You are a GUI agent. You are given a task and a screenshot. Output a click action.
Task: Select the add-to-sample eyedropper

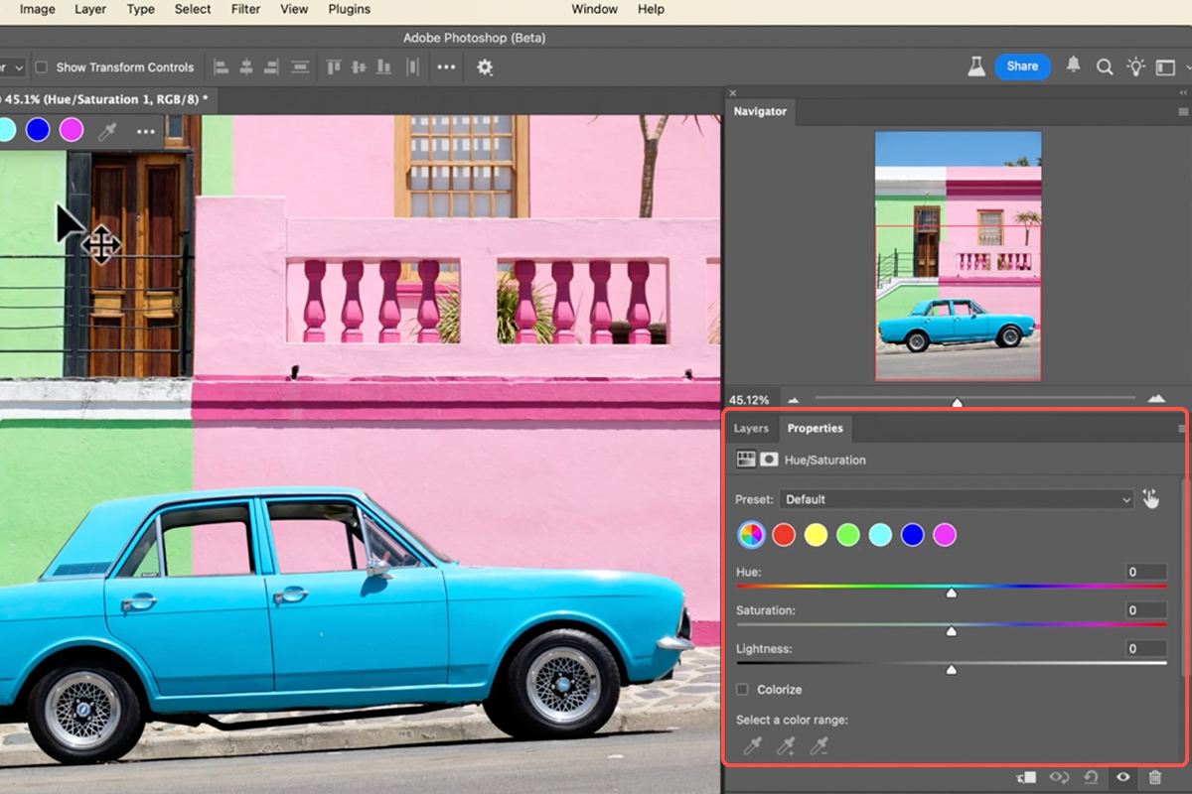click(786, 745)
